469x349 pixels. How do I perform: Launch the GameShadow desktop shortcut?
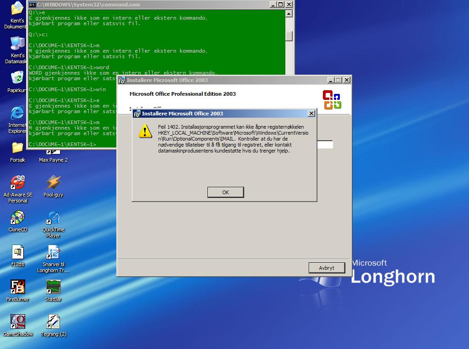pos(18,325)
